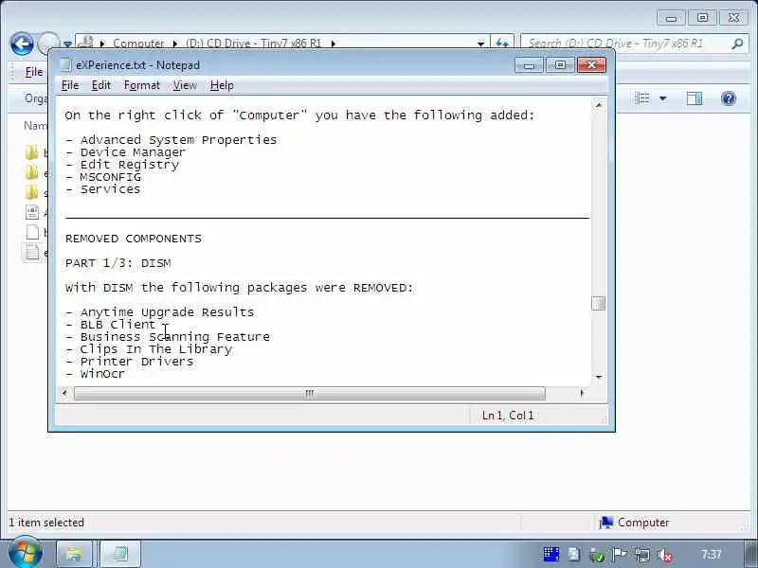Click the Notepad document icon in title bar
The height and width of the screenshot is (568, 758).
pos(66,64)
